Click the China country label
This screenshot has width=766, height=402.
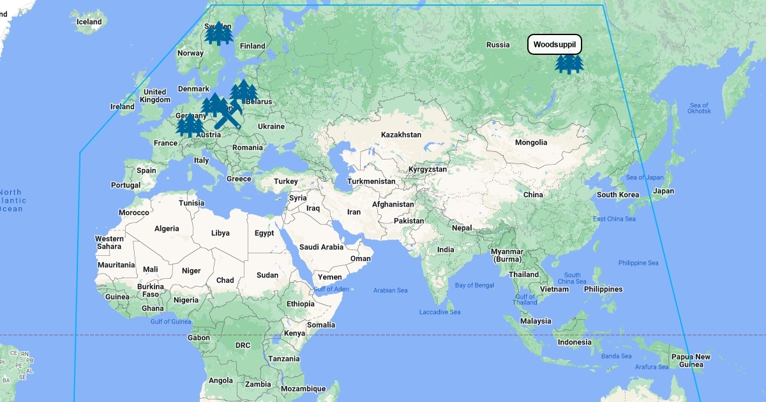[533, 195]
